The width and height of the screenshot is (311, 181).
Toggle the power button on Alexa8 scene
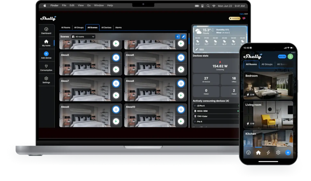(x=181, y=83)
